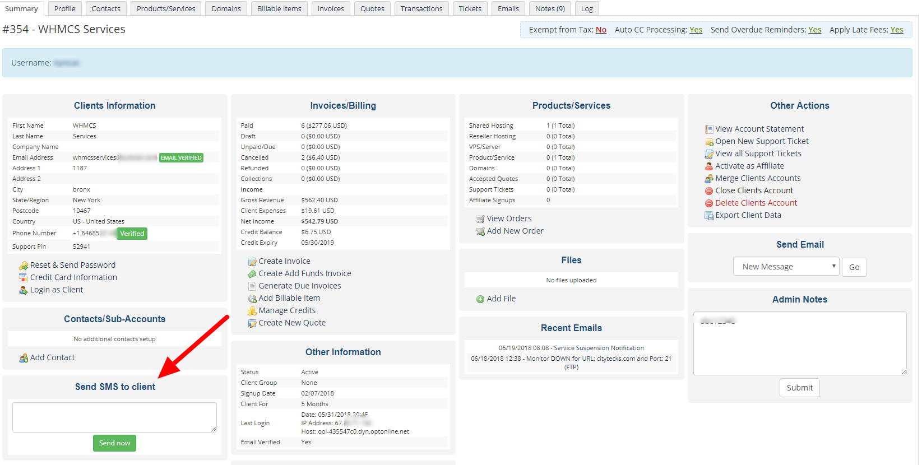
Task: Click the Reset & Send Password icon
Action: pyautogui.click(x=24, y=266)
